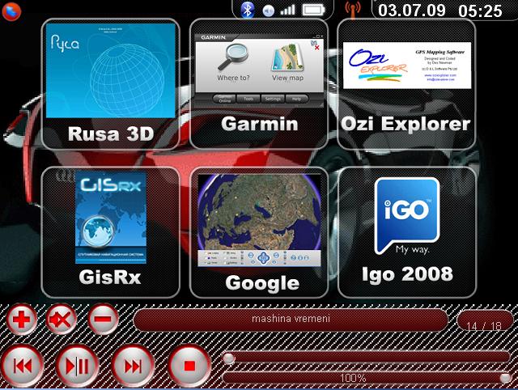The height and width of the screenshot is (390, 518).
Task: Skip to the next track
Action: pos(133,366)
